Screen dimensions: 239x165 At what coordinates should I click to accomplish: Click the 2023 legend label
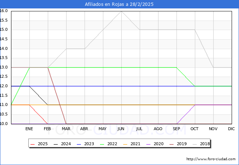point(89,144)
